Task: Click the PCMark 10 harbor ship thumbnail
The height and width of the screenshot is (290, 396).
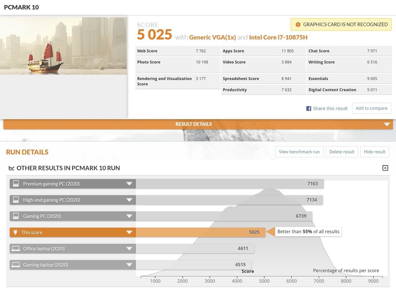Action: tap(63, 46)
